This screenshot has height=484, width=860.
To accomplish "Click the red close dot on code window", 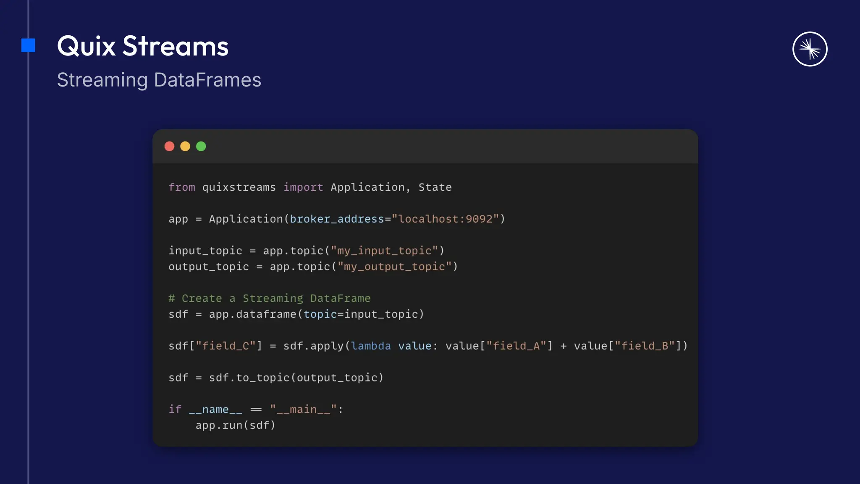I will tap(169, 146).
